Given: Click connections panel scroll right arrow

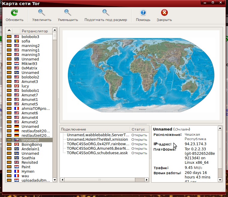Looking at the screenshot, I should [x=147, y=180].
